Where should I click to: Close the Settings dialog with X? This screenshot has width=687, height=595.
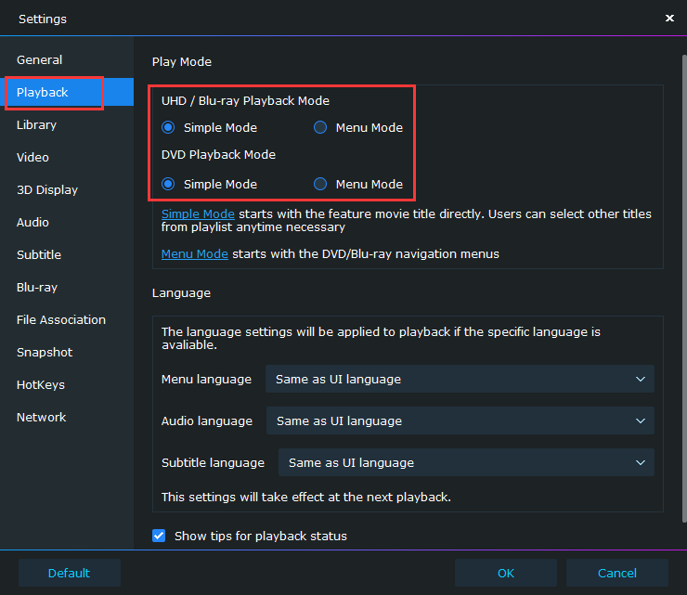coord(669,18)
